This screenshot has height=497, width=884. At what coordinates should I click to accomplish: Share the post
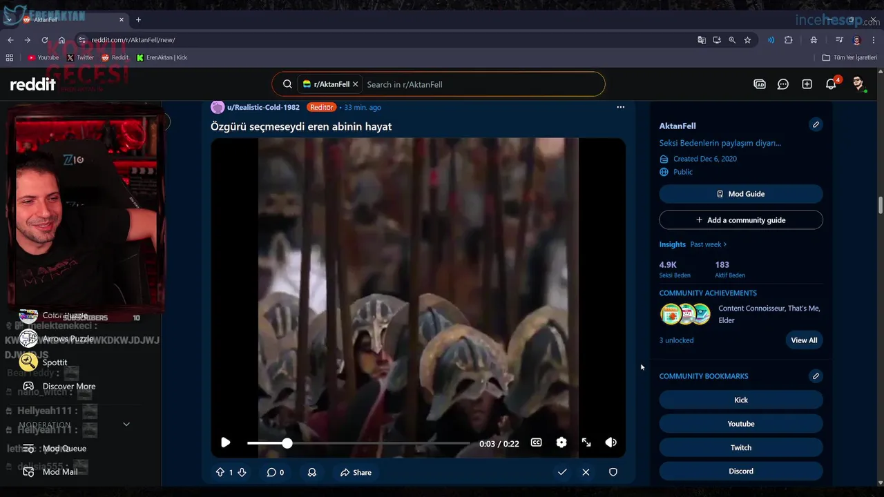tap(356, 472)
